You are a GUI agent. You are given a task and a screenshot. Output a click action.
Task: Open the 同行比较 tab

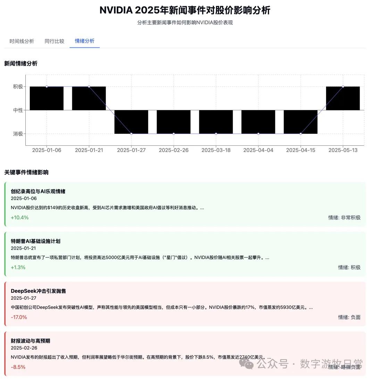(x=55, y=41)
